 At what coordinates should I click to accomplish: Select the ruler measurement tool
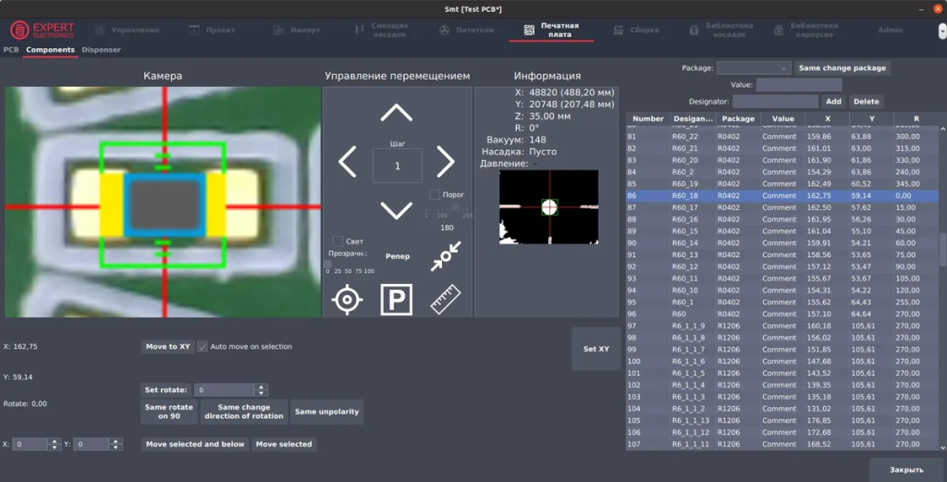tap(446, 300)
